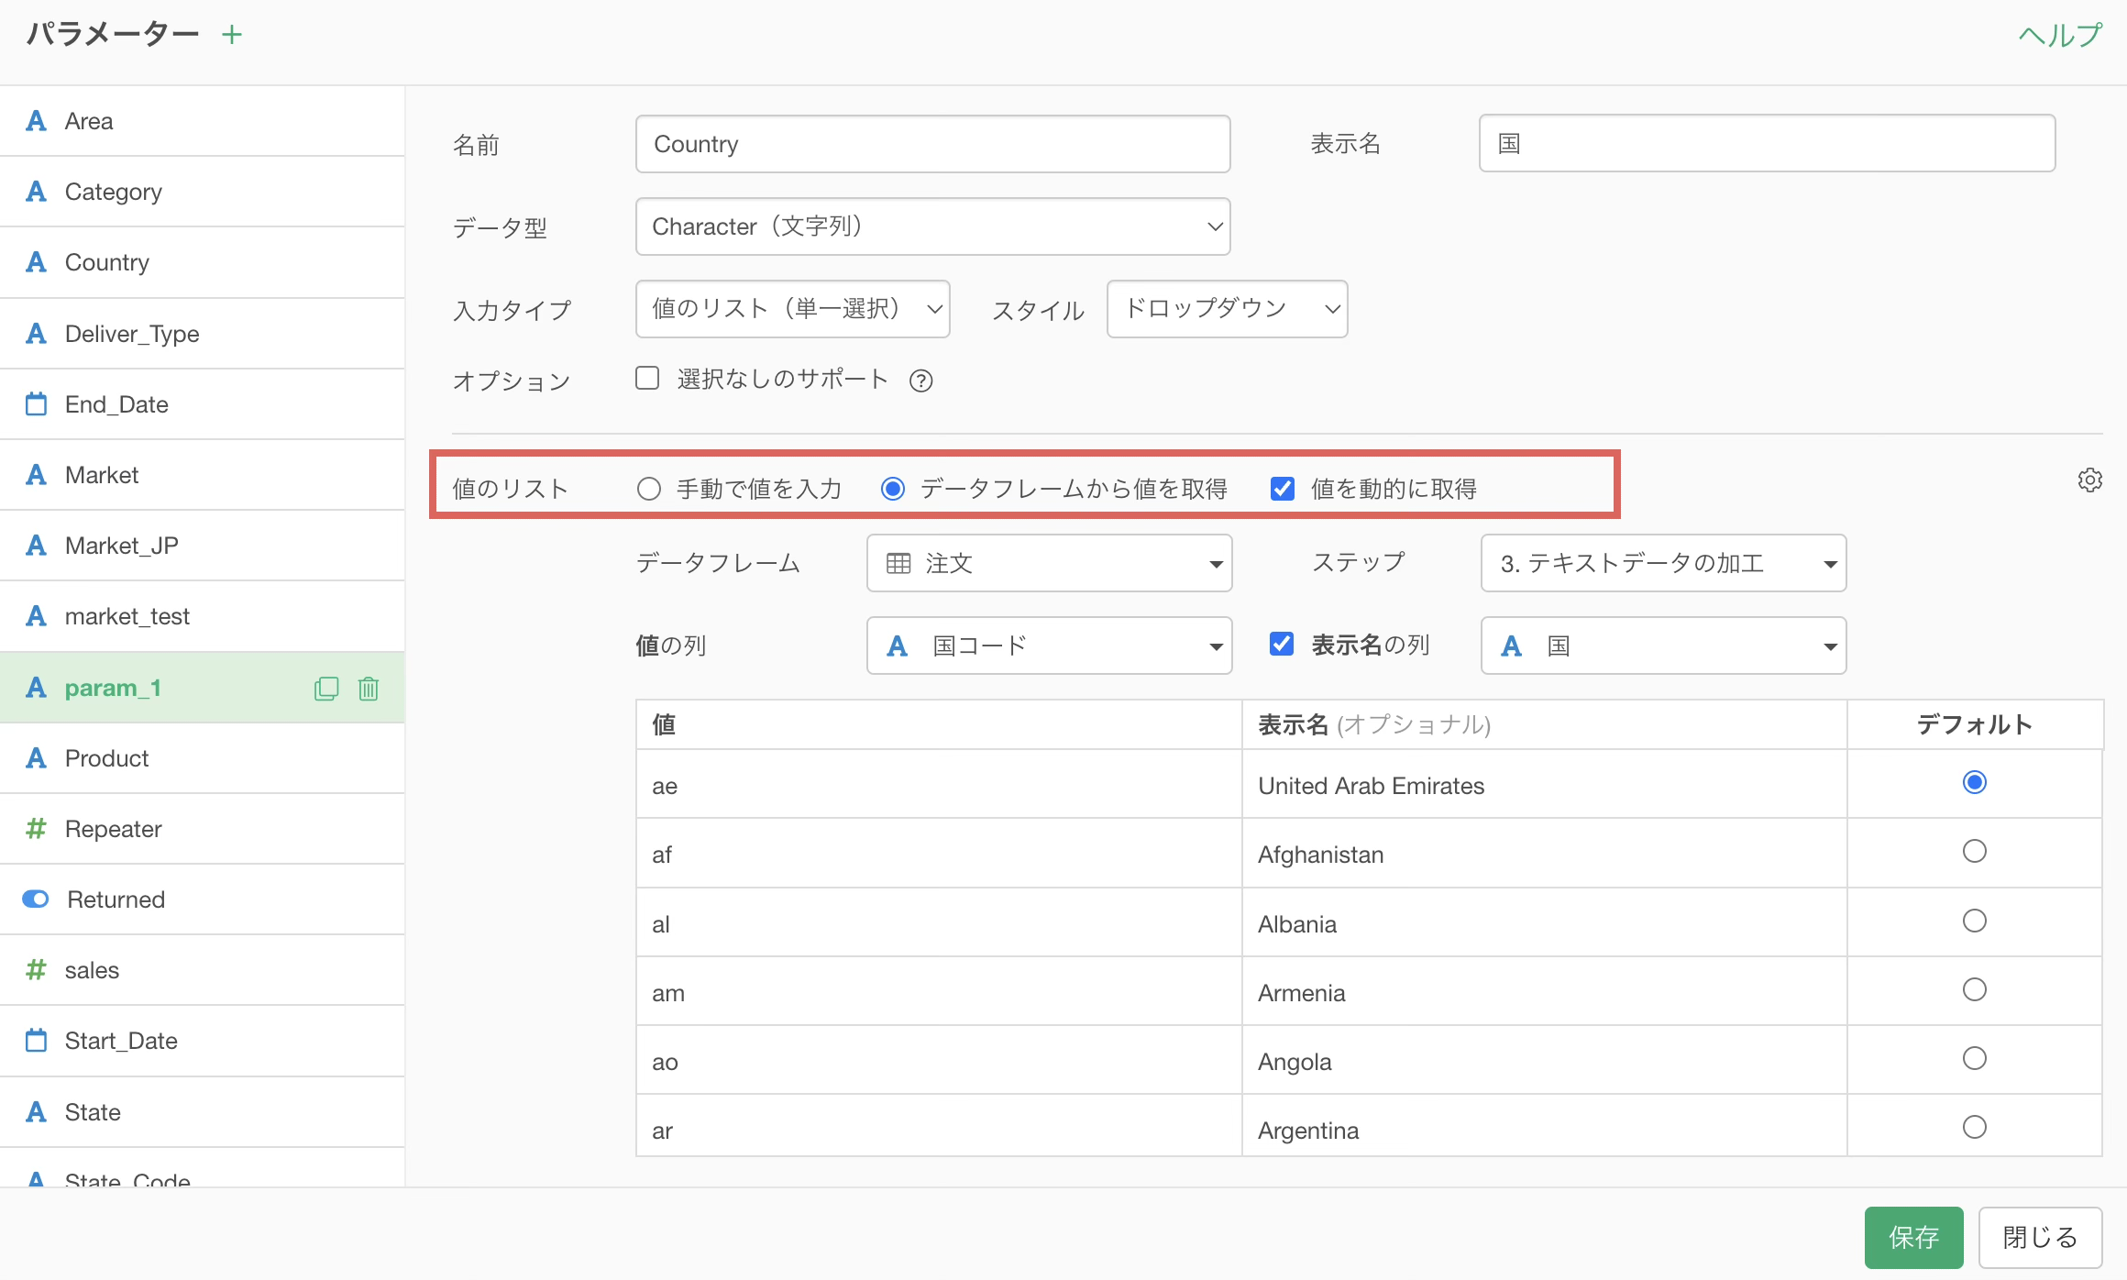Select Market parameter
The width and height of the screenshot is (2127, 1280).
pos(202,475)
